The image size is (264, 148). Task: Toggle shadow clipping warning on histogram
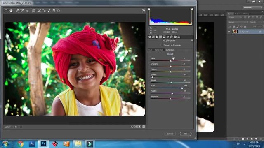click(149, 9)
